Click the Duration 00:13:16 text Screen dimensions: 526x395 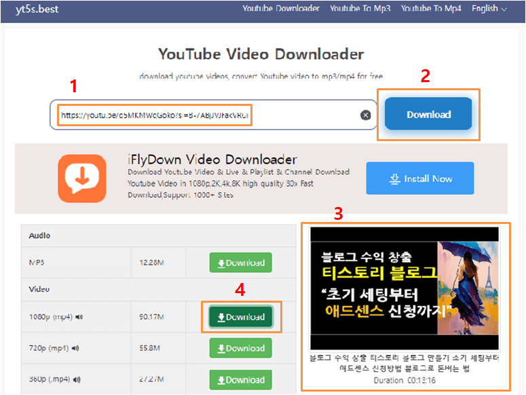[405, 381]
